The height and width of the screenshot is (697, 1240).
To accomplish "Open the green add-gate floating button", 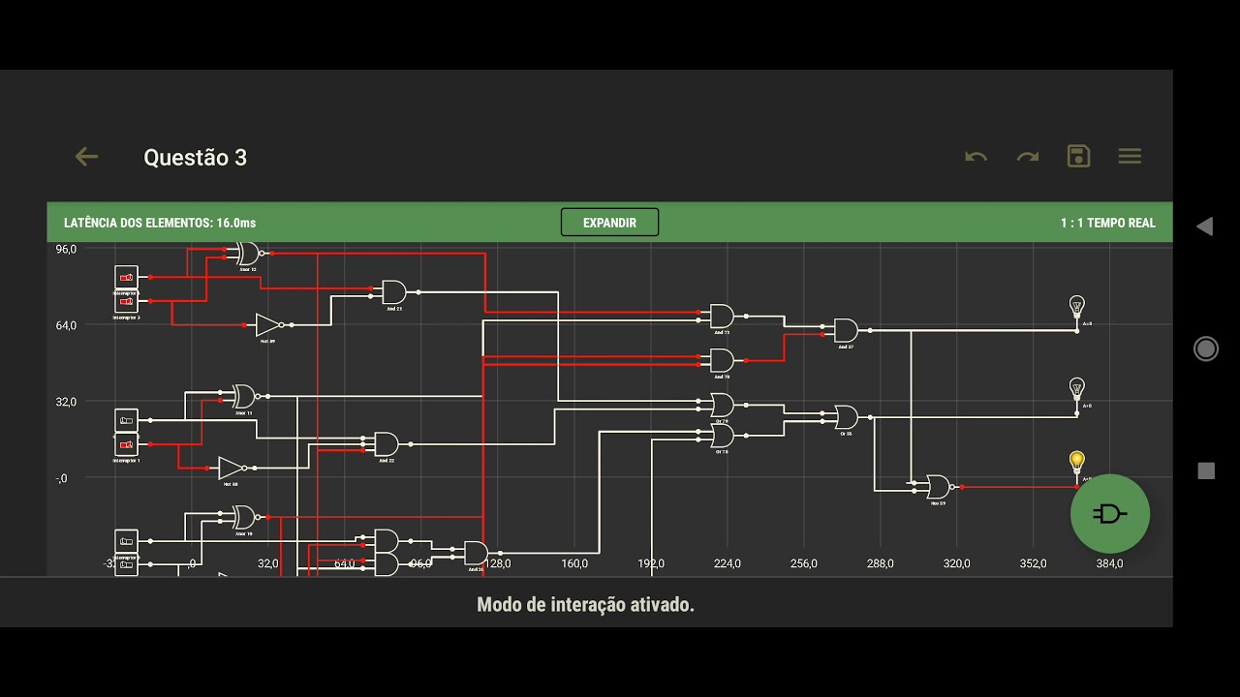I will coord(1109,513).
